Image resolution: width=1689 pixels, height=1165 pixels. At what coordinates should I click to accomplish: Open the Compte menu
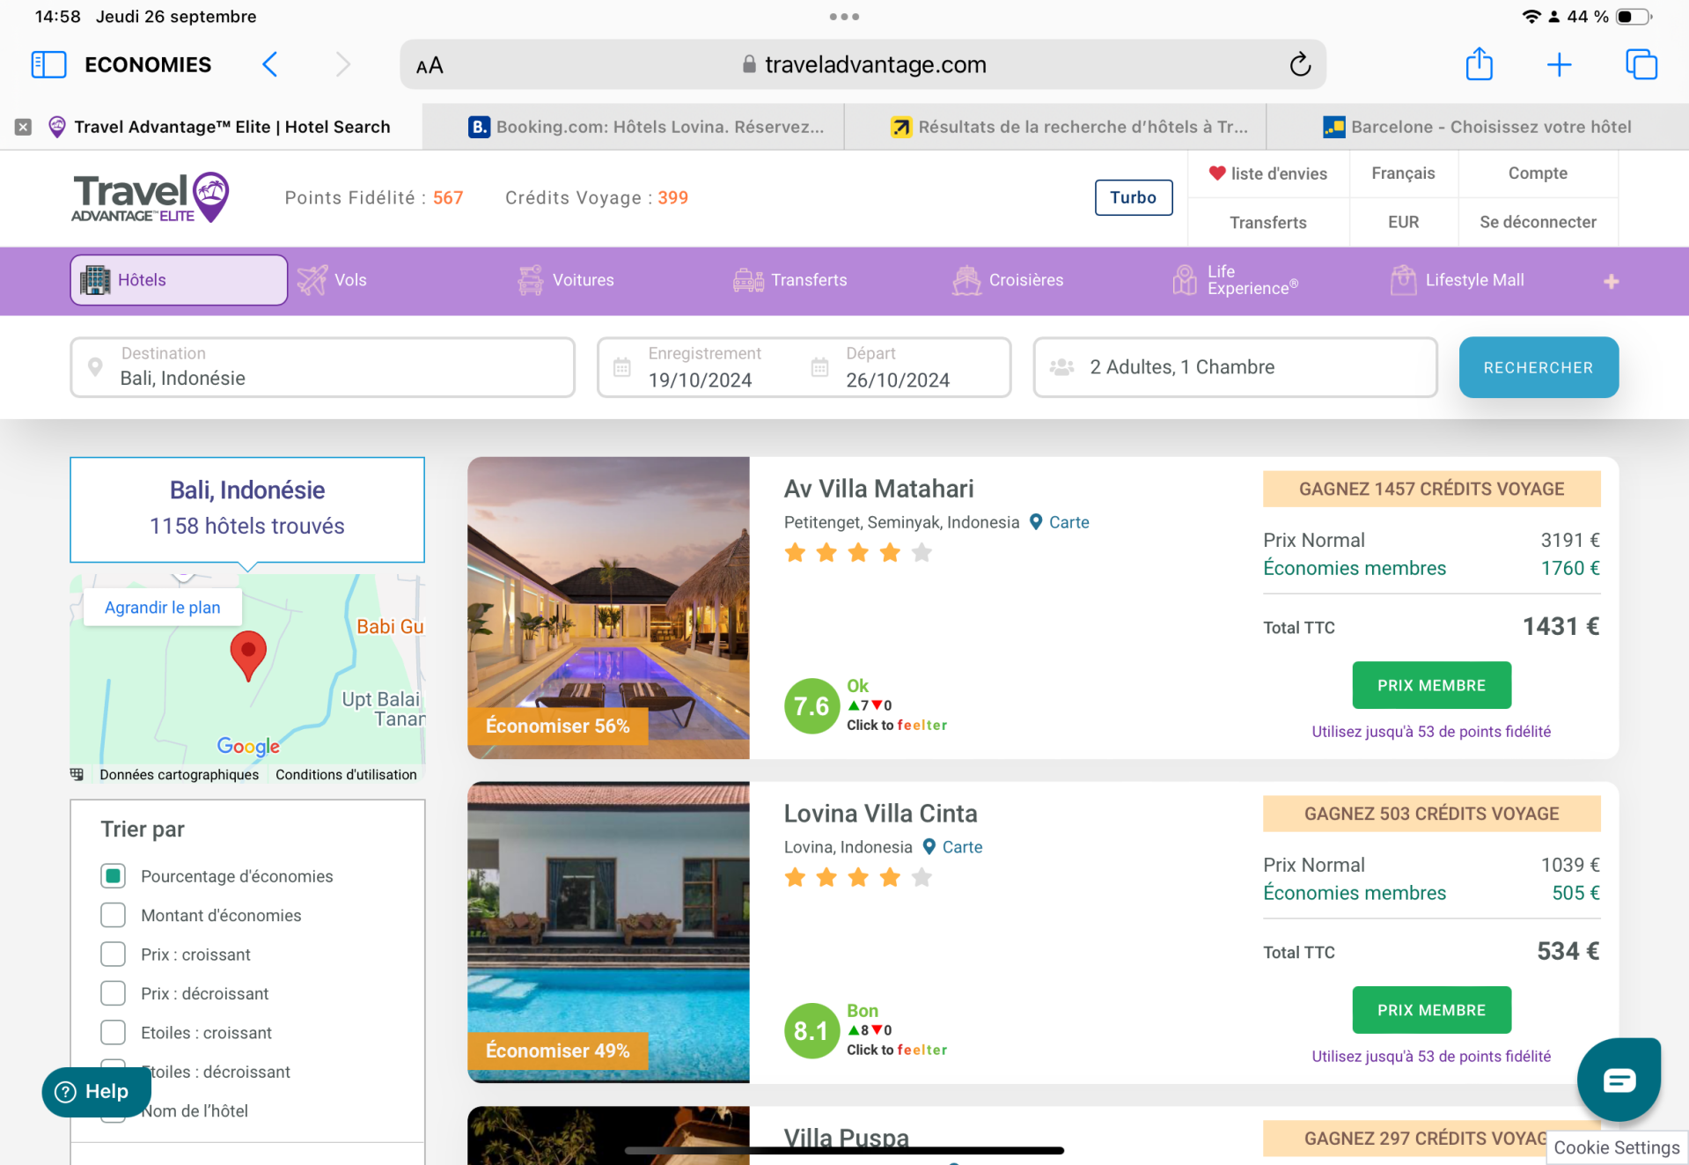tap(1538, 173)
